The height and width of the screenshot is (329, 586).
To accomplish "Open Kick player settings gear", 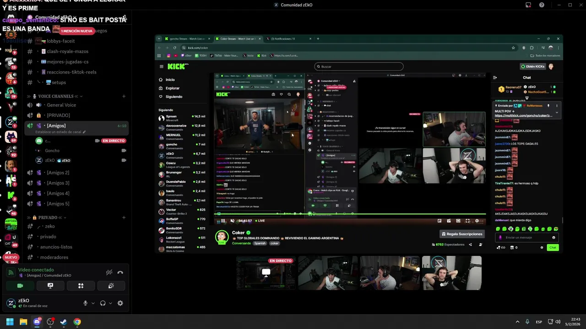I will click(477, 221).
